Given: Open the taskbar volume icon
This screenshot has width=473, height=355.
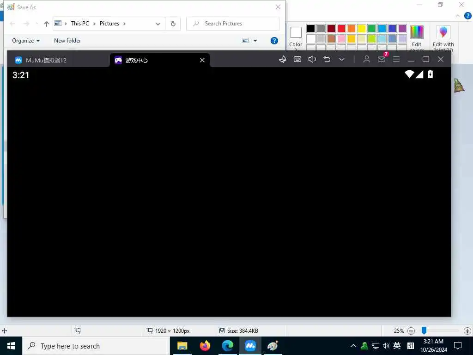Looking at the screenshot, I should coord(386,346).
